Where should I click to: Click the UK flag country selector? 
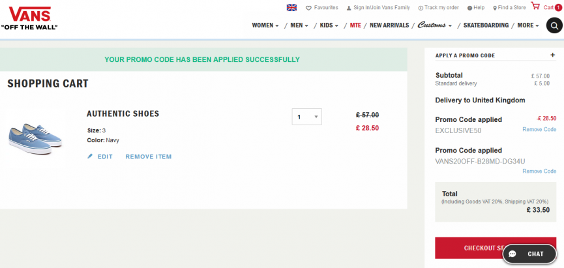pos(291,8)
